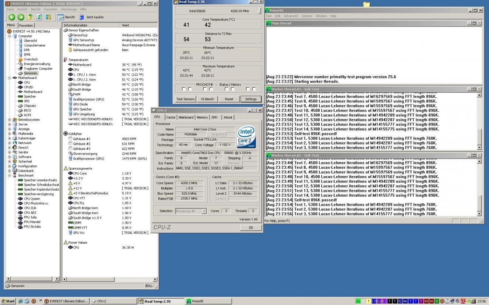Screen dimensions: 489x305
Task: Open the desktop folder icon above Prime95
Action: 366,4
